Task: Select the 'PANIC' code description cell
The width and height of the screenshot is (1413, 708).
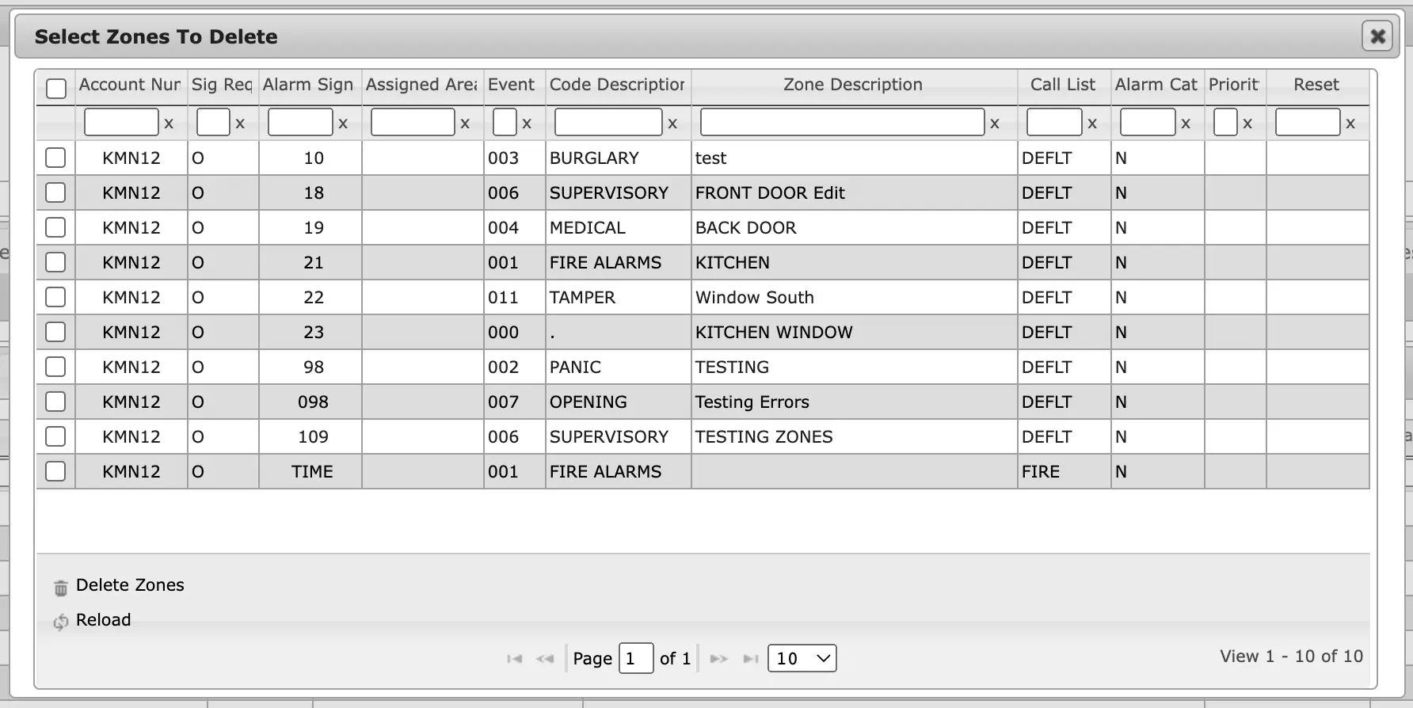Action: 618,367
